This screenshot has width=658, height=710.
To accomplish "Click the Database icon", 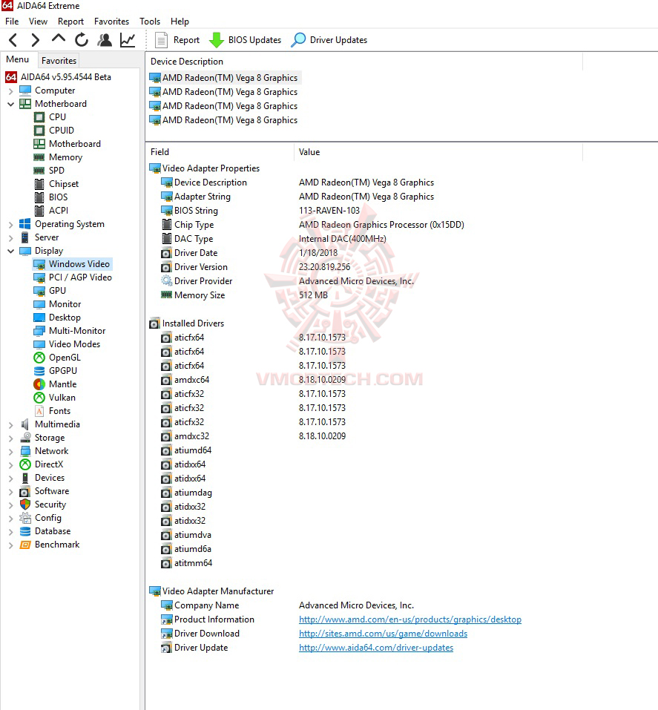I will (25, 531).
